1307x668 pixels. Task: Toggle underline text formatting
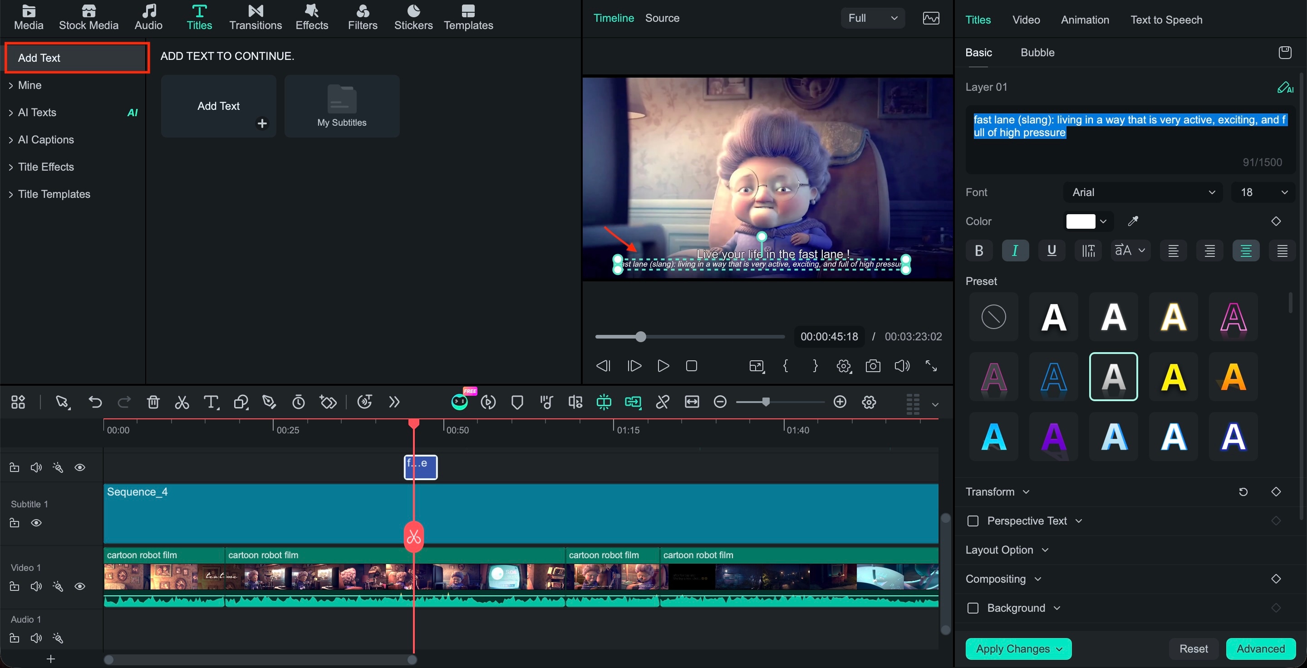1052,250
